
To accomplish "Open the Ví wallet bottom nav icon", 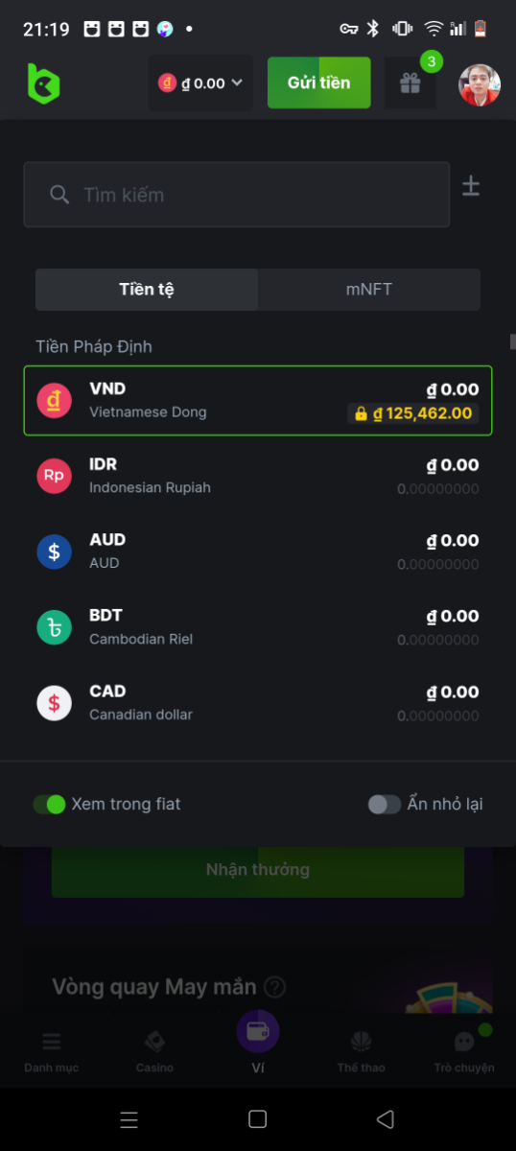I will (257, 1042).
